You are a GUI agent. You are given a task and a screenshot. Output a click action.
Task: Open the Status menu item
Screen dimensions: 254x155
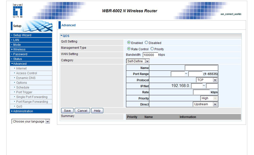31,59
